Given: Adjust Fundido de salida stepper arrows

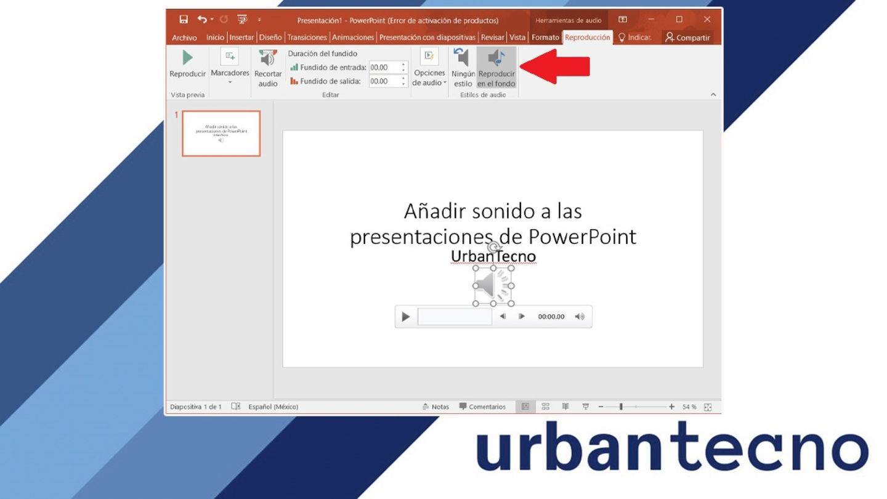Looking at the screenshot, I should pyautogui.click(x=404, y=81).
